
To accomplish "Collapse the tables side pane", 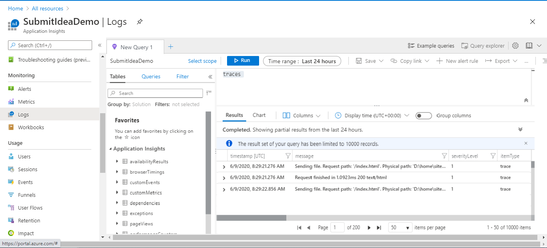I will [210, 77].
